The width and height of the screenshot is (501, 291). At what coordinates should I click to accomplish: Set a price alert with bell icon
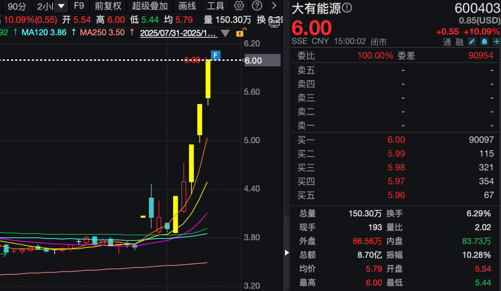click(484, 42)
